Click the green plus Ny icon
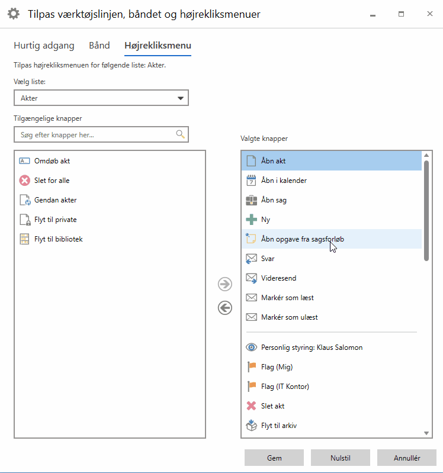443x473 pixels. coord(251,220)
